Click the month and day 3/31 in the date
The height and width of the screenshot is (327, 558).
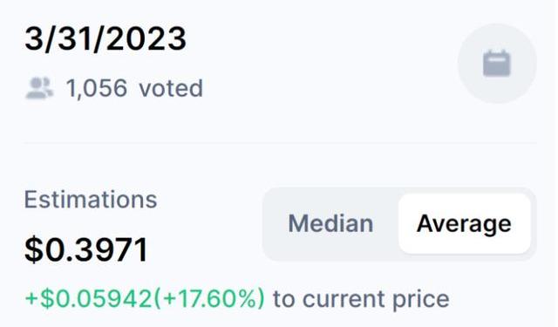pos(60,38)
